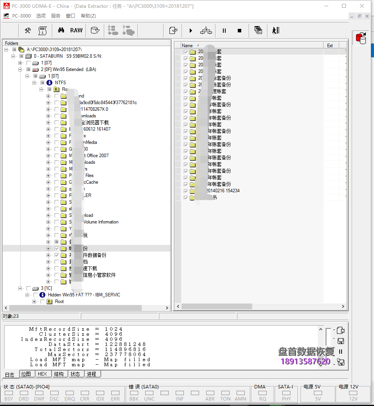Click the grayed tree with disks icon
Viewport: 374px width, 406px height.
tap(128, 30)
